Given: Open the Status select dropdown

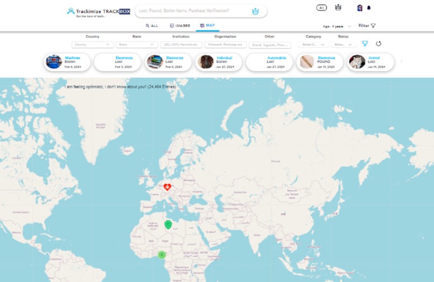Looking at the screenshot, I should [x=343, y=45].
